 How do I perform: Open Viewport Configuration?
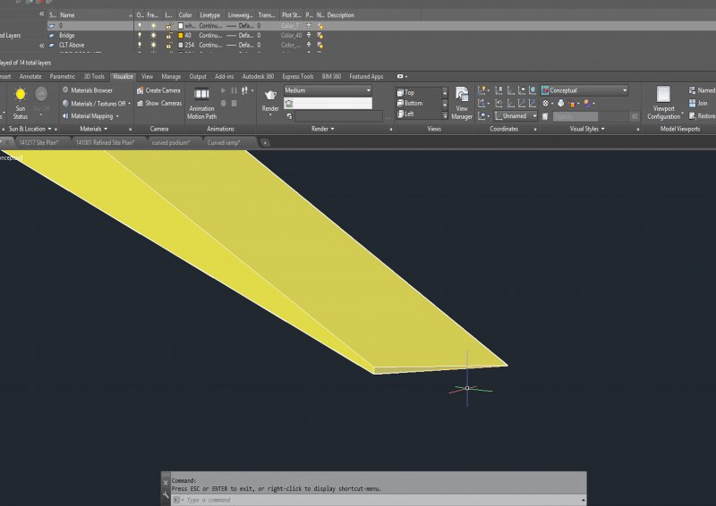tap(663, 100)
